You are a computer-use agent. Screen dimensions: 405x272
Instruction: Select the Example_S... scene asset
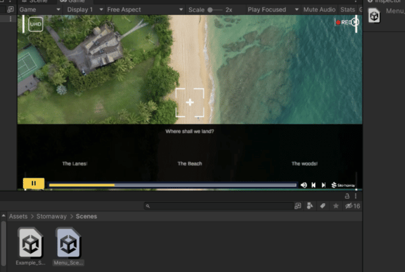coord(30,246)
